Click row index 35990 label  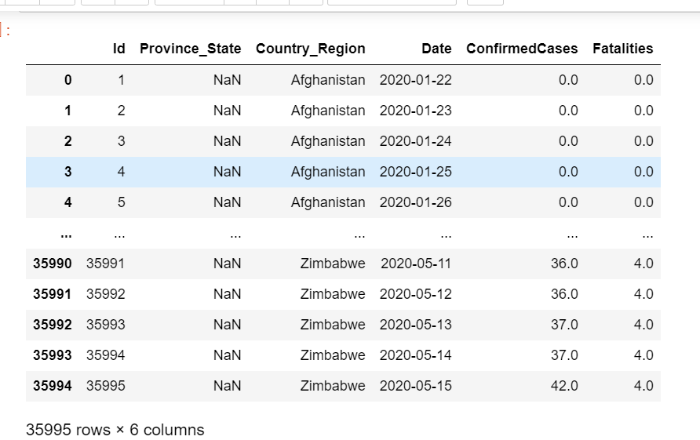click(53, 264)
